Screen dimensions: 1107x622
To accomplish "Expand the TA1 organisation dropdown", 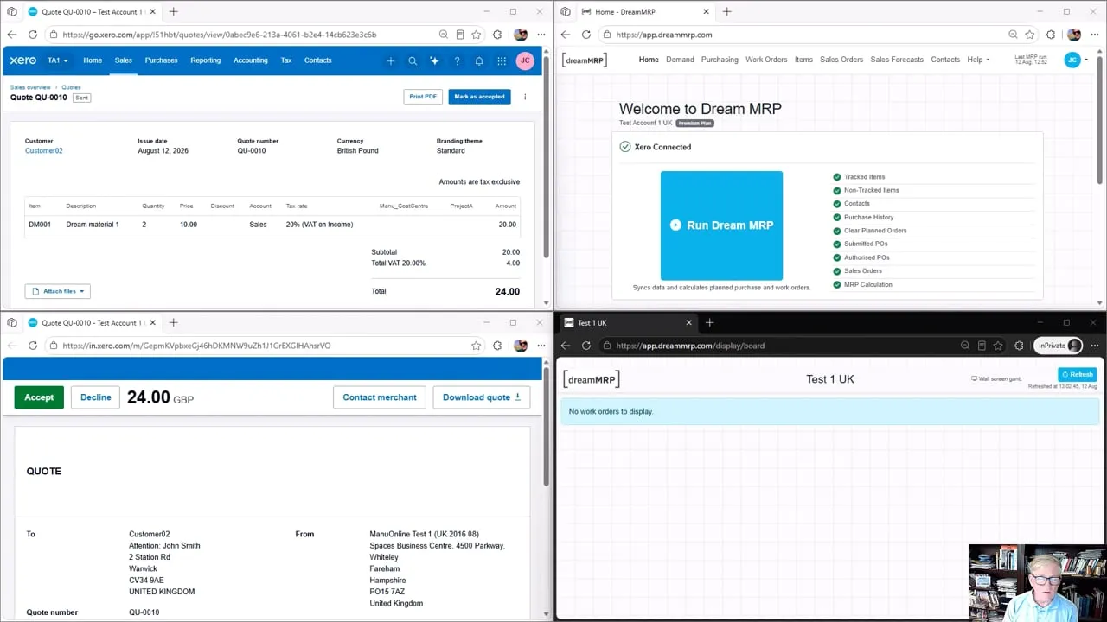I will 58,60.
